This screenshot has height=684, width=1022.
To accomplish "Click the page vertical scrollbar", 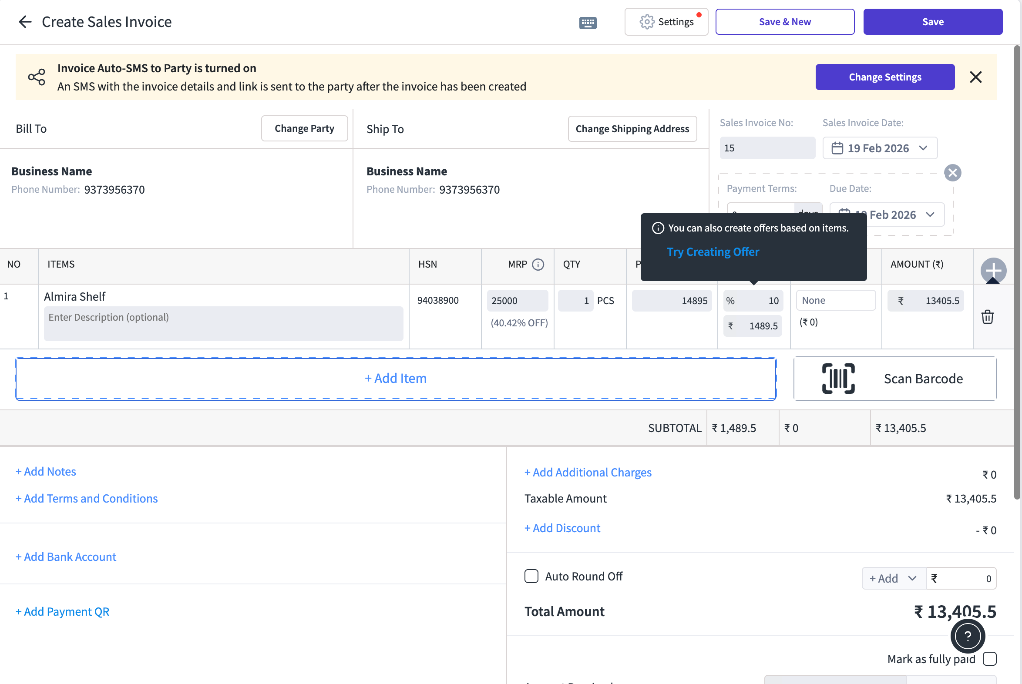I will [x=1017, y=273].
